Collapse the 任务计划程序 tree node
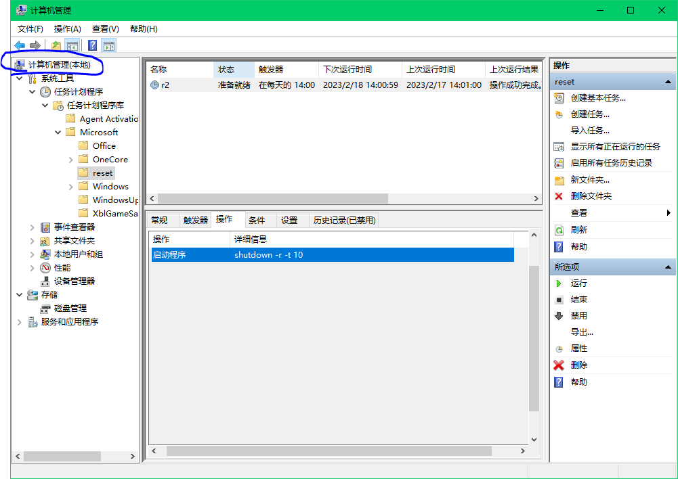Viewport: 678px width, 479px height. (x=32, y=92)
